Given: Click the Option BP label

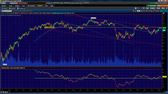Looking at the screenshot, I should (x=50, y=3).
